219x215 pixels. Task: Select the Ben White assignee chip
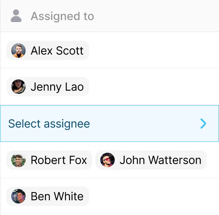[x=48, y=196]
